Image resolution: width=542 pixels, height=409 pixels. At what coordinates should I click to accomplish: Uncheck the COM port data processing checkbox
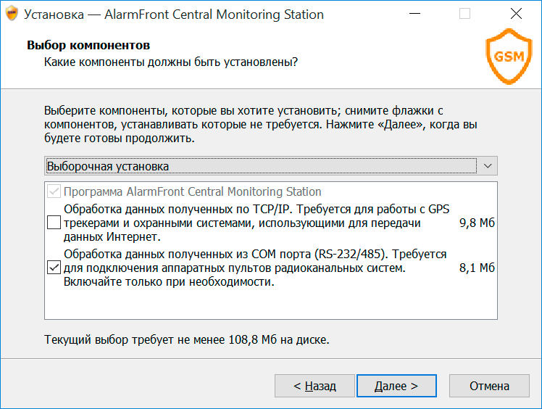[x=54, y=268]
